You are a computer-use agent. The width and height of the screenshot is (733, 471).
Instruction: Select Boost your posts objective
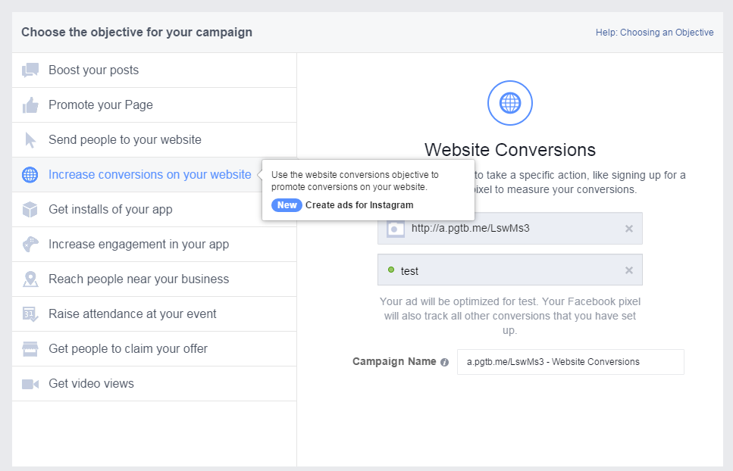point(93,70)
